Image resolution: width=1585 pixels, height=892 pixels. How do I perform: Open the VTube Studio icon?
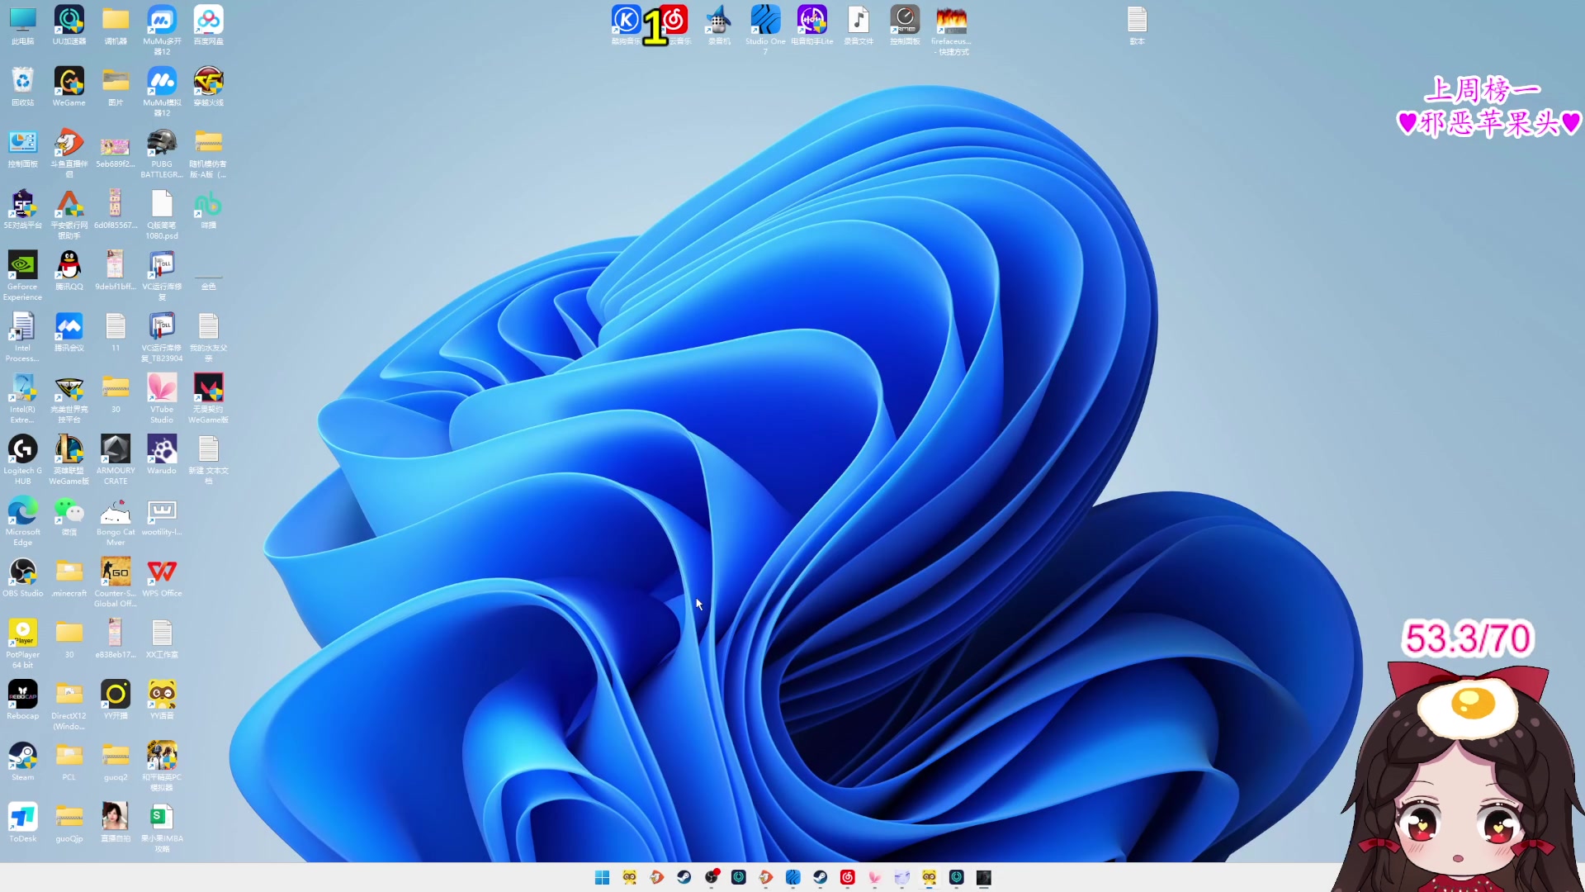[162, 398]
